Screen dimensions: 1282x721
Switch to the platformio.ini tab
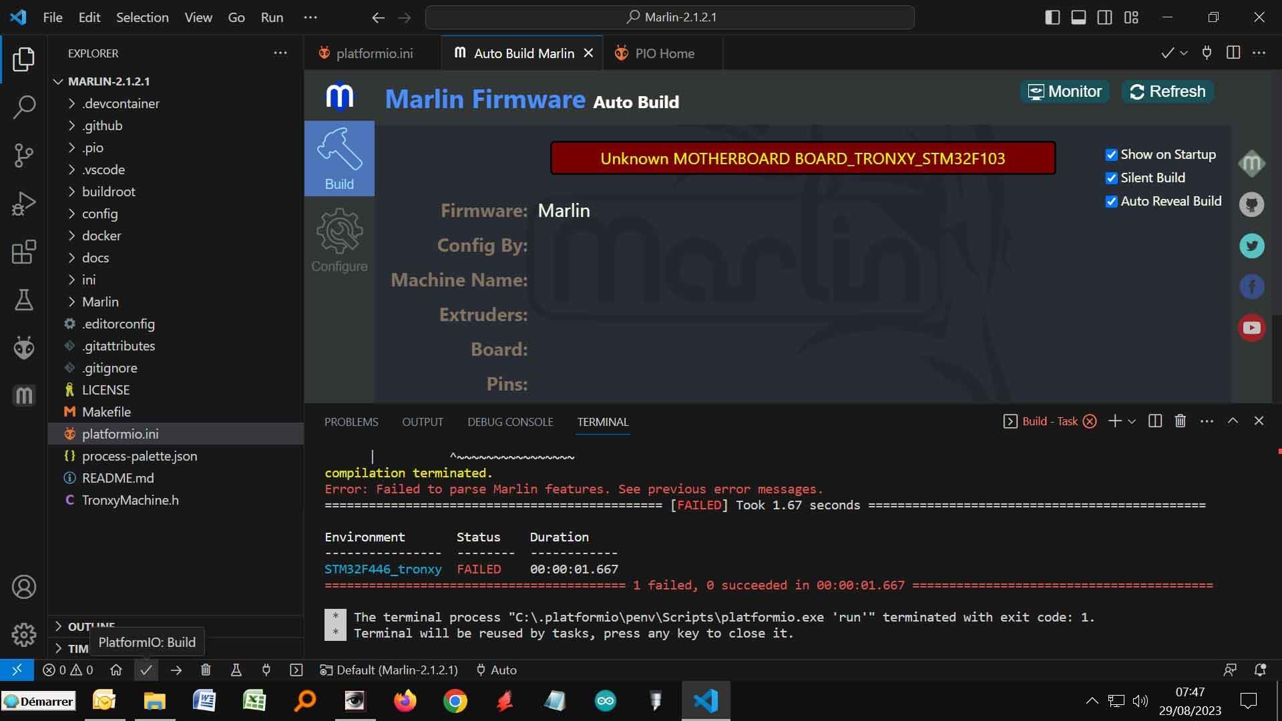pos(373,53)
